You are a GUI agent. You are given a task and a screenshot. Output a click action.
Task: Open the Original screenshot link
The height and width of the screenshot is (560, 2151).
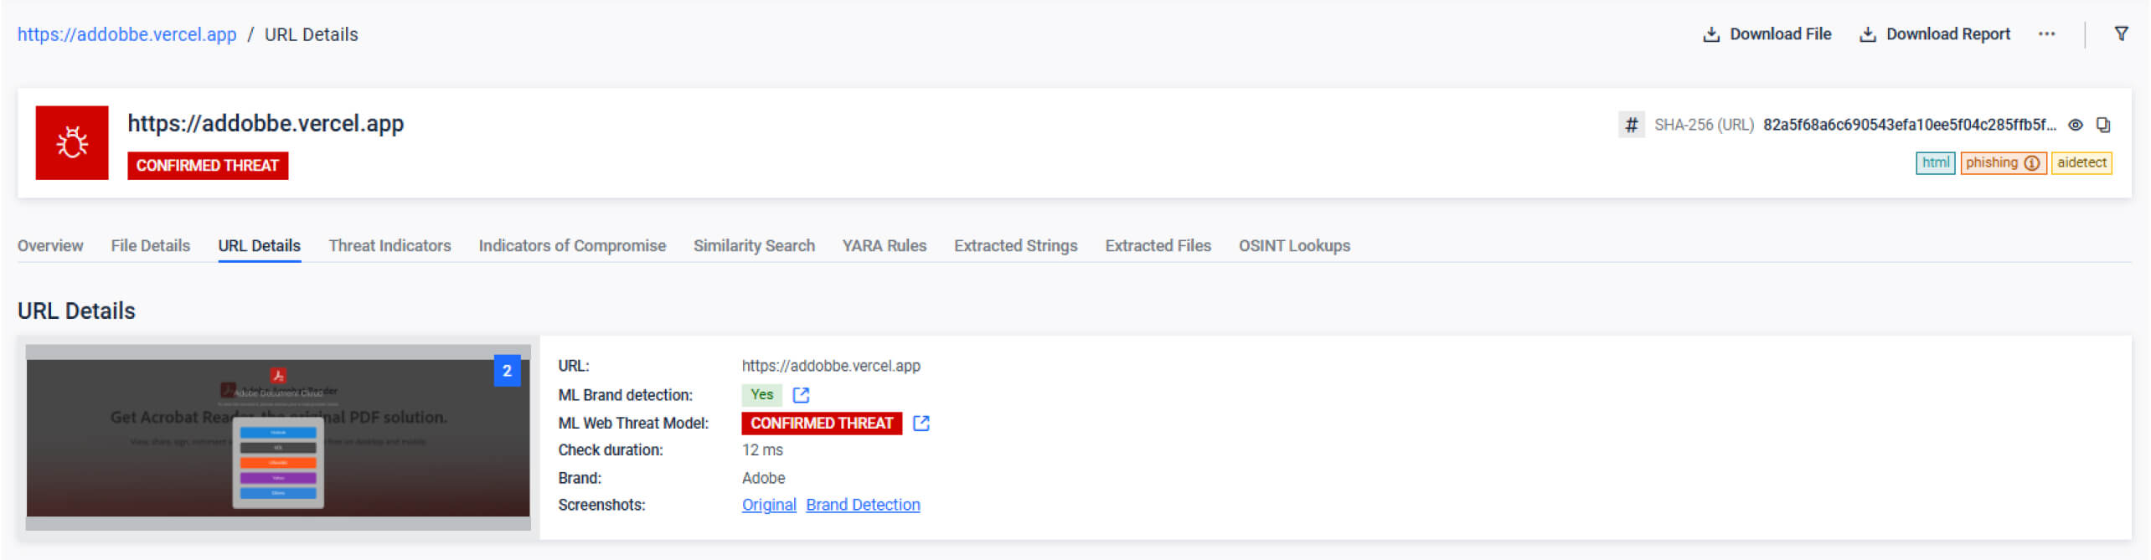pyautogui.click(x=768, y=505)
